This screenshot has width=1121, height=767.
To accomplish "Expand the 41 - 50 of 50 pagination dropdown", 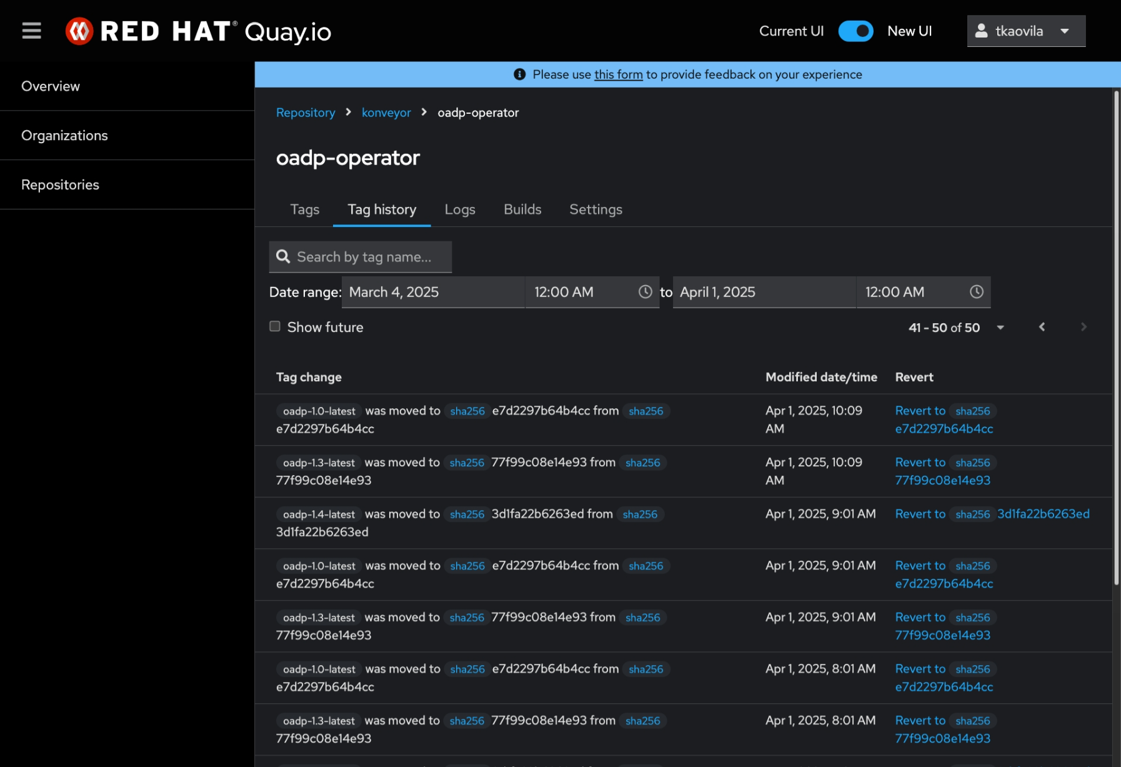I will point(1000,328).
